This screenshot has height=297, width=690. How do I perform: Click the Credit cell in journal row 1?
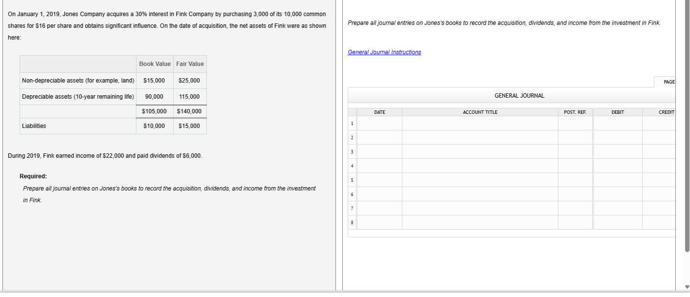click(659, 123)
